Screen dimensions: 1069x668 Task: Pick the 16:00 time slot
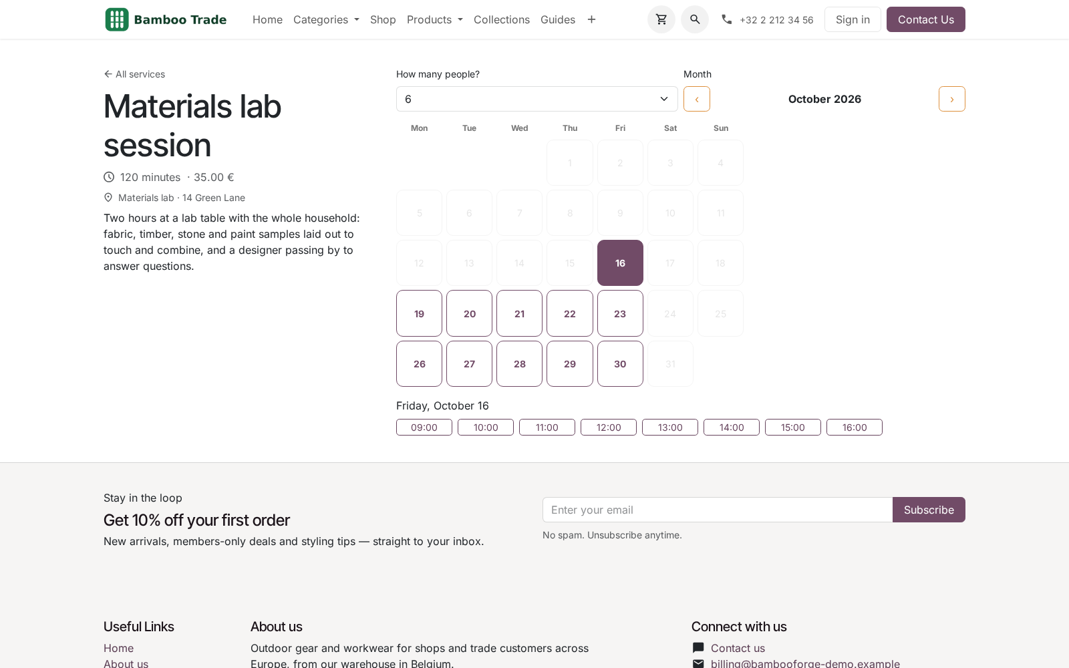click(855, 428)
